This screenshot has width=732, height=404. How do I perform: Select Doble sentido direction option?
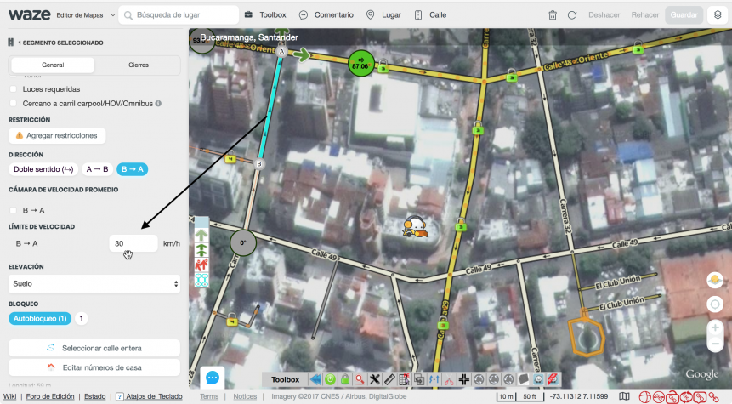pos(43,169)
